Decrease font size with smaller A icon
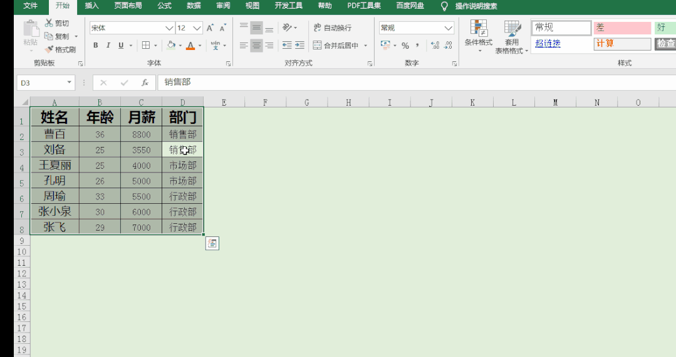Image resolution: width=676 pixels, height=357 pixels. pos(223,28)
